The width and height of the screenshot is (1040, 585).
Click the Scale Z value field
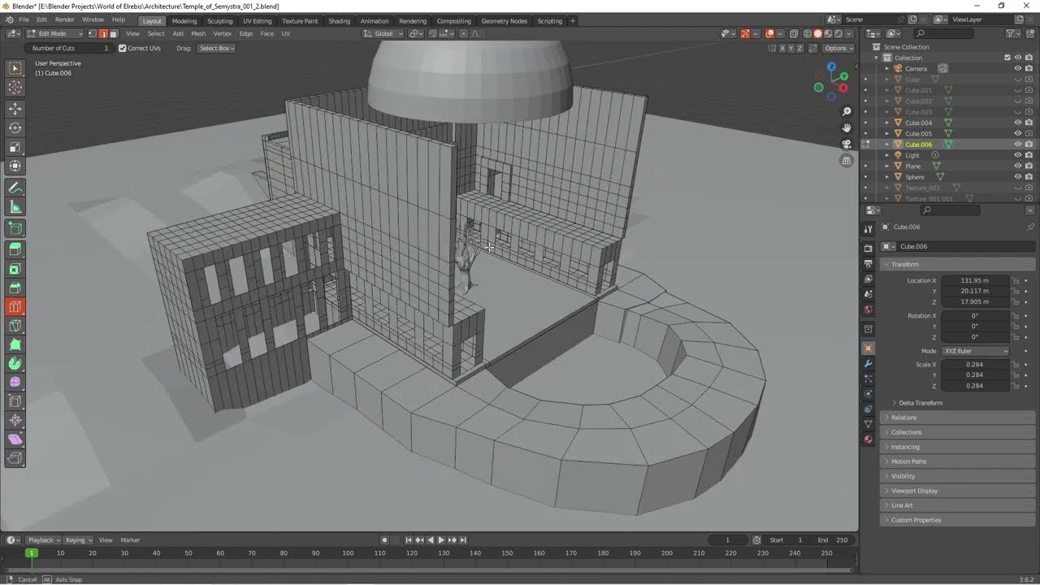click(x=976, y=386)
